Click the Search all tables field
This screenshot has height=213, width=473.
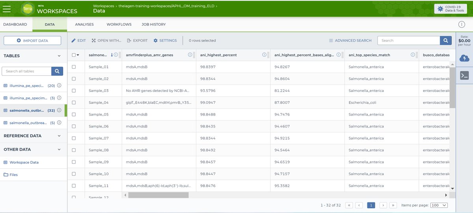[27, 71]
